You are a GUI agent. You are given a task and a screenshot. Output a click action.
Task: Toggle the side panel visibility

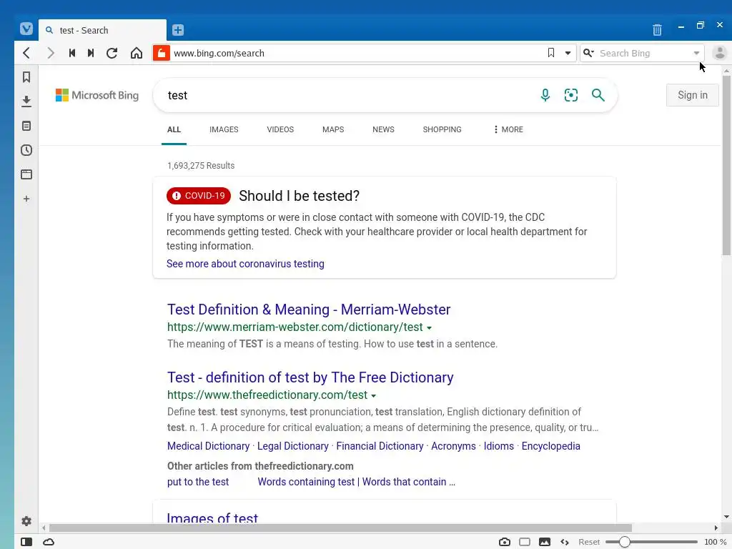click(26, 542)
